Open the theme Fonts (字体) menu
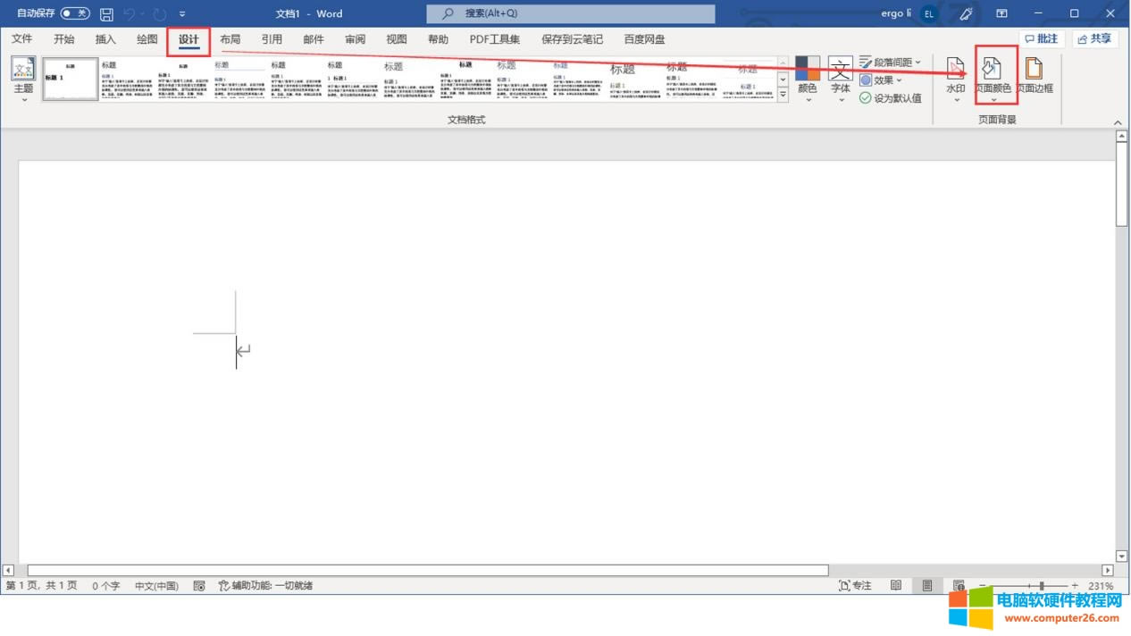Viewport: 1131px width, 636px height. pyautogui.click(x=840, y=79)
